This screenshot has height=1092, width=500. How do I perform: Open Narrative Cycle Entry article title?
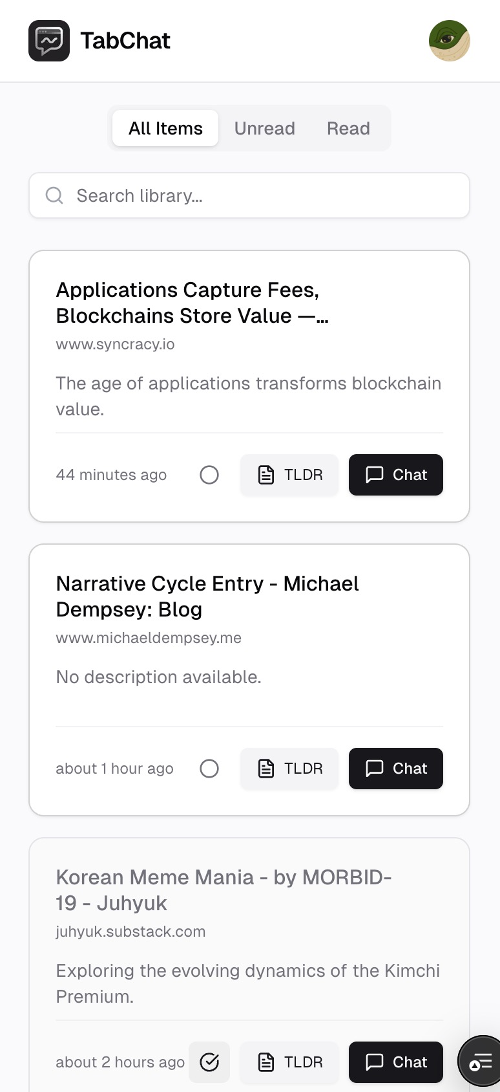pyautogui.click(x=207, y=596)
